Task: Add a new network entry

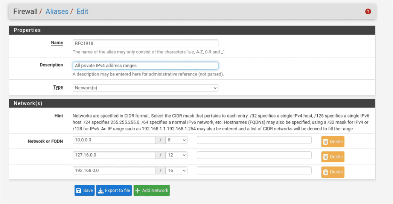Action: [x=152, y=190]
